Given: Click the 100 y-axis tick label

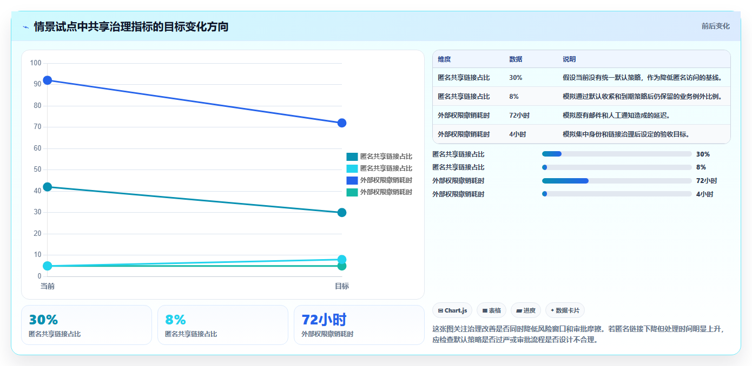Looking at the screenshot, I should click(x=36, y=63).
